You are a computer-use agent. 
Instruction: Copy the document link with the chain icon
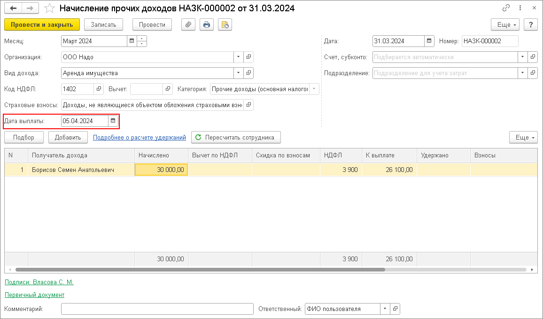pos(506,8)
